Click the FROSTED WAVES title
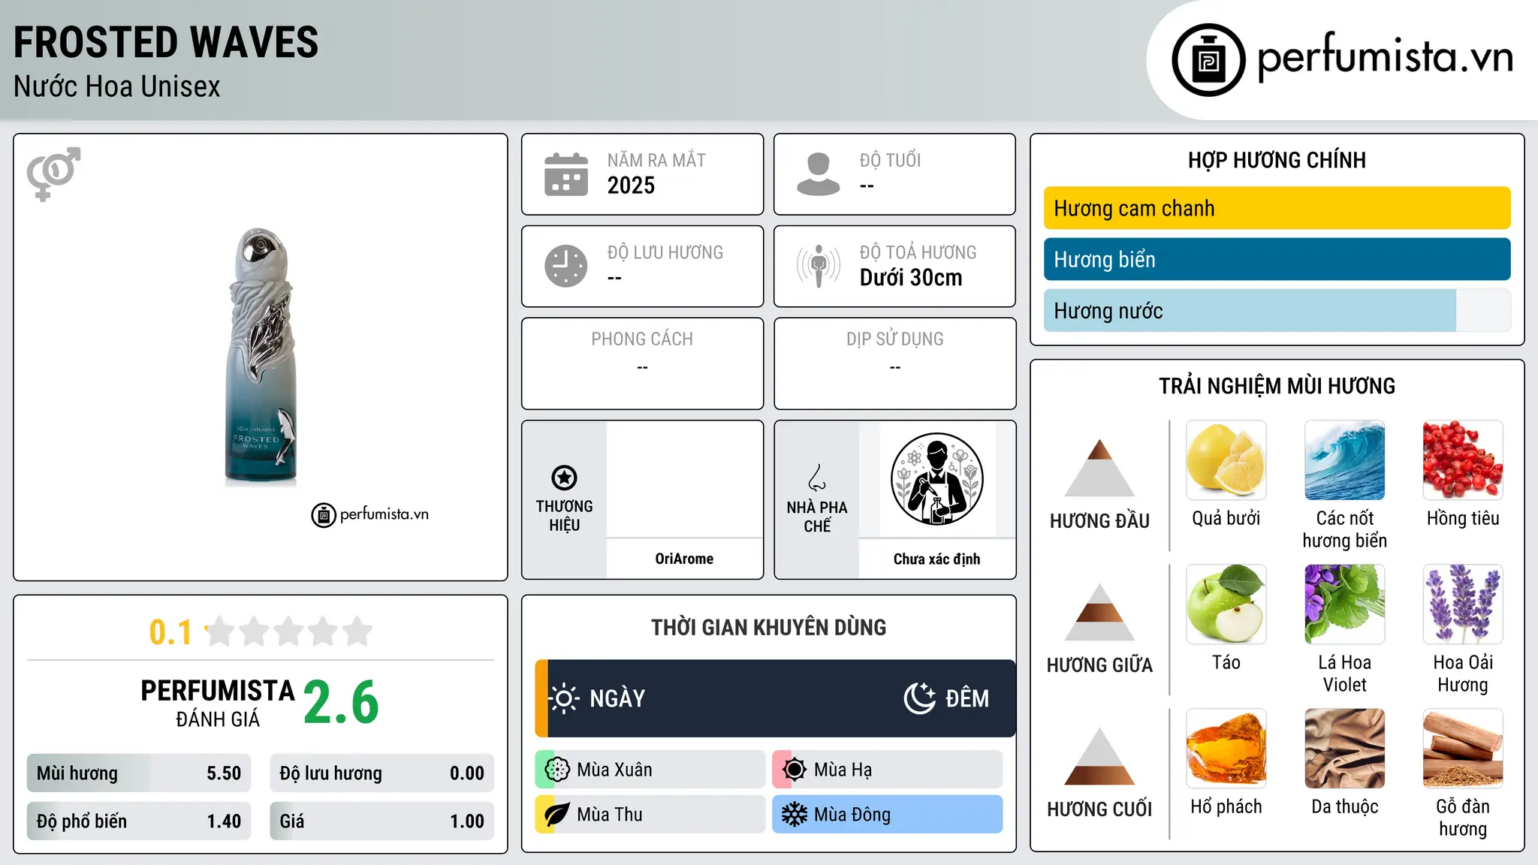 tap(166, 42)
